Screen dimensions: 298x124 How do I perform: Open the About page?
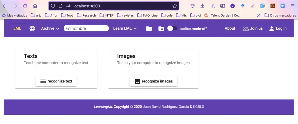pyautogui.click(x=230, y=28)
